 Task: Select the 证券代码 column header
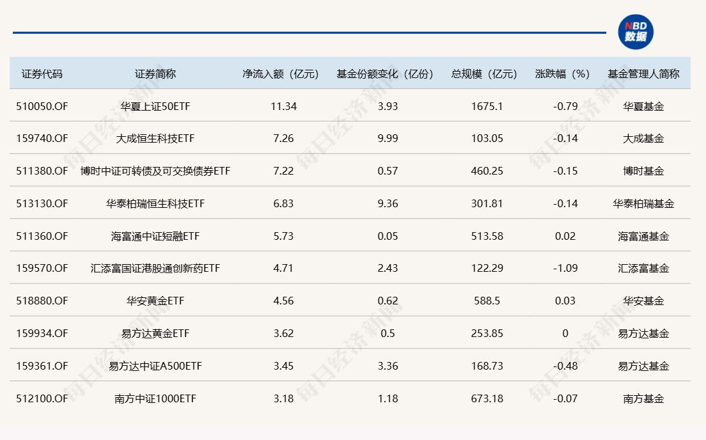pos(42,74)
